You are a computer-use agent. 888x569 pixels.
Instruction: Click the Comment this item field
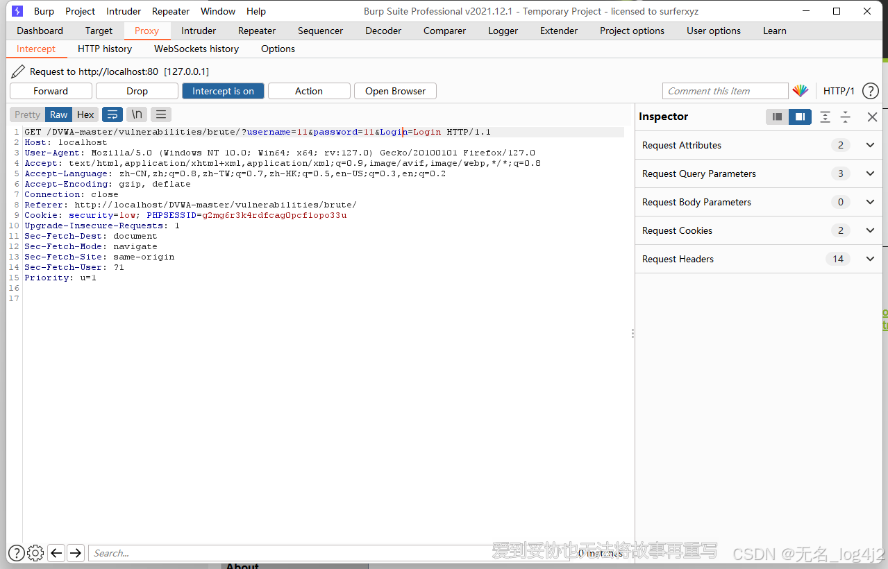[x=726, y=91]
